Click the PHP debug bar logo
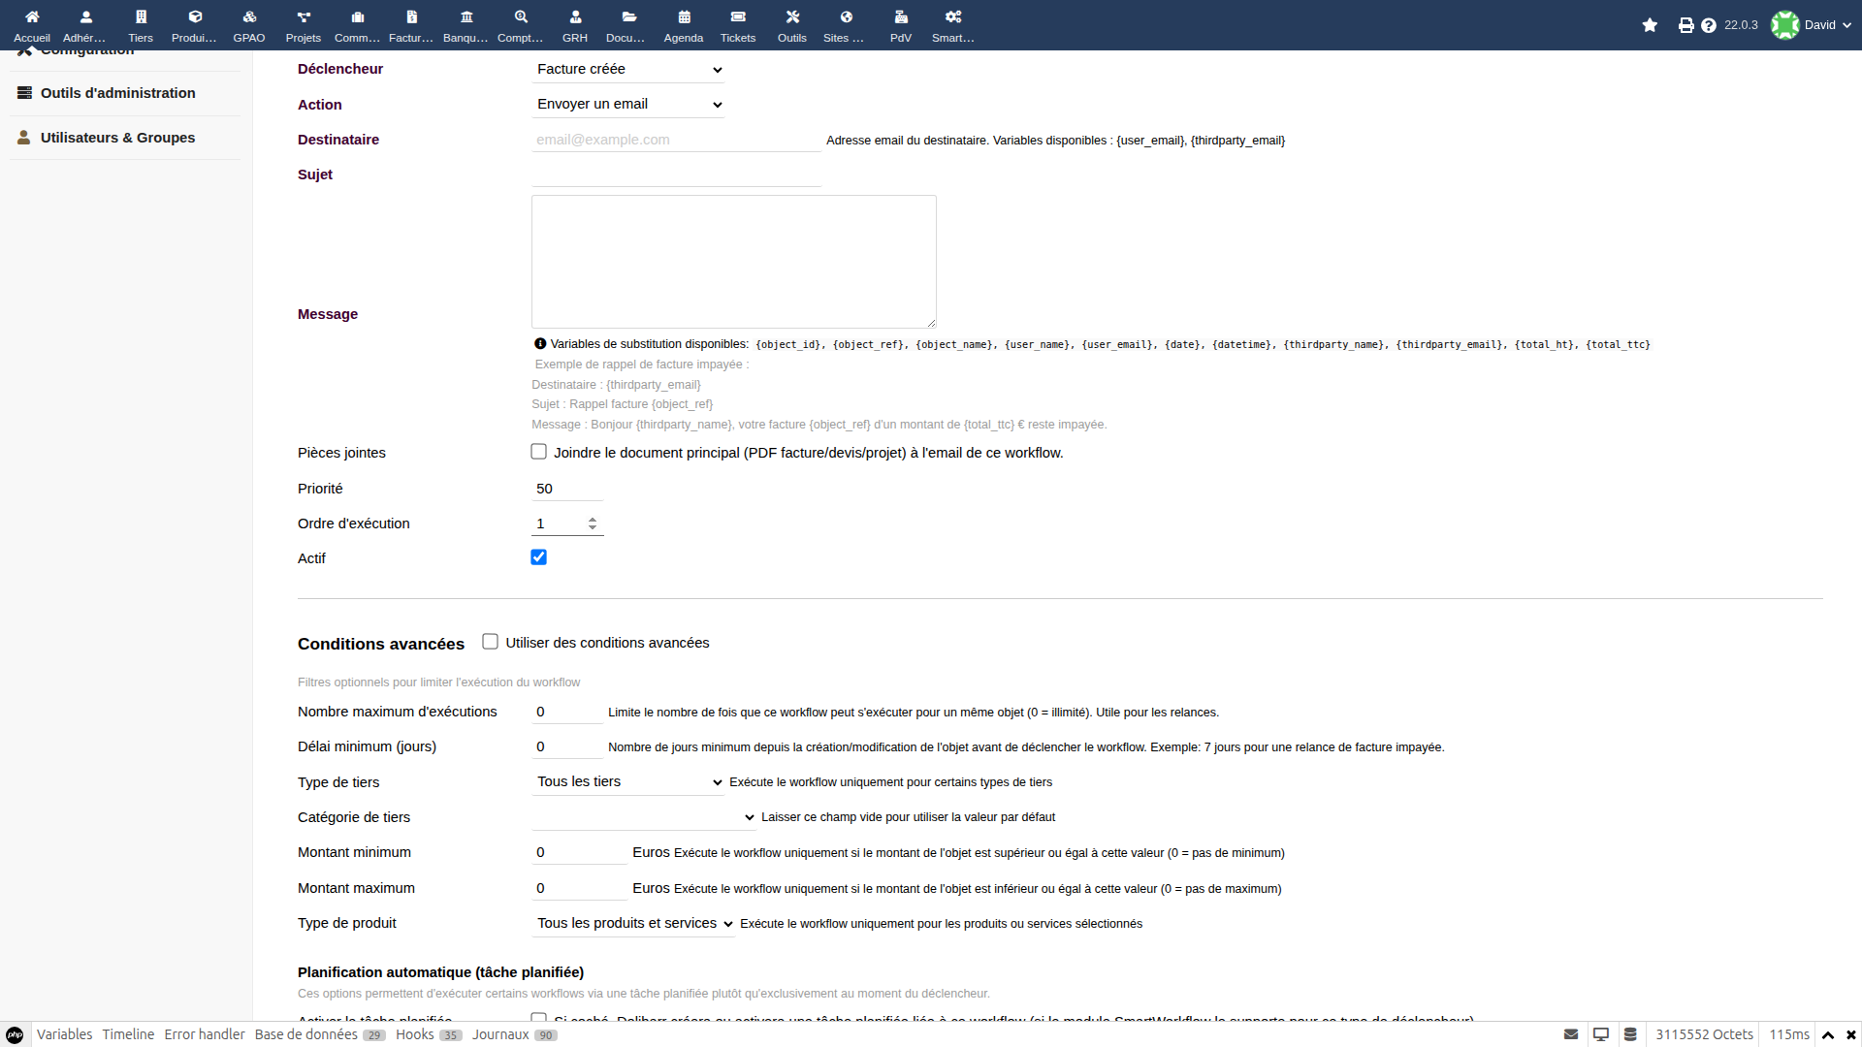 click(16, 1034)
